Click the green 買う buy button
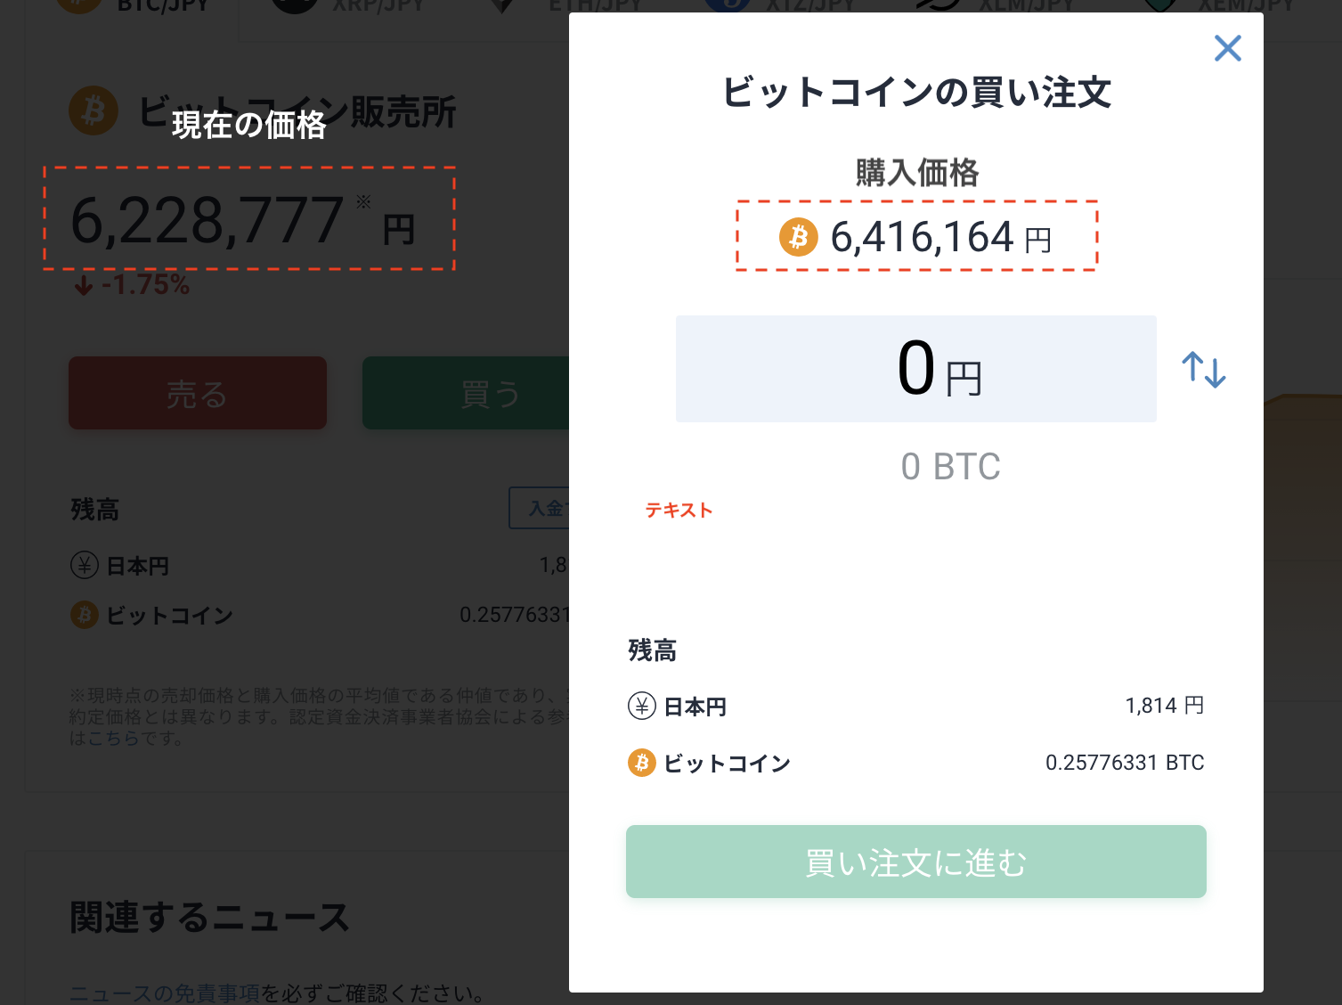The height and width of the screenshot is (1005, 1342). point(466,393)
